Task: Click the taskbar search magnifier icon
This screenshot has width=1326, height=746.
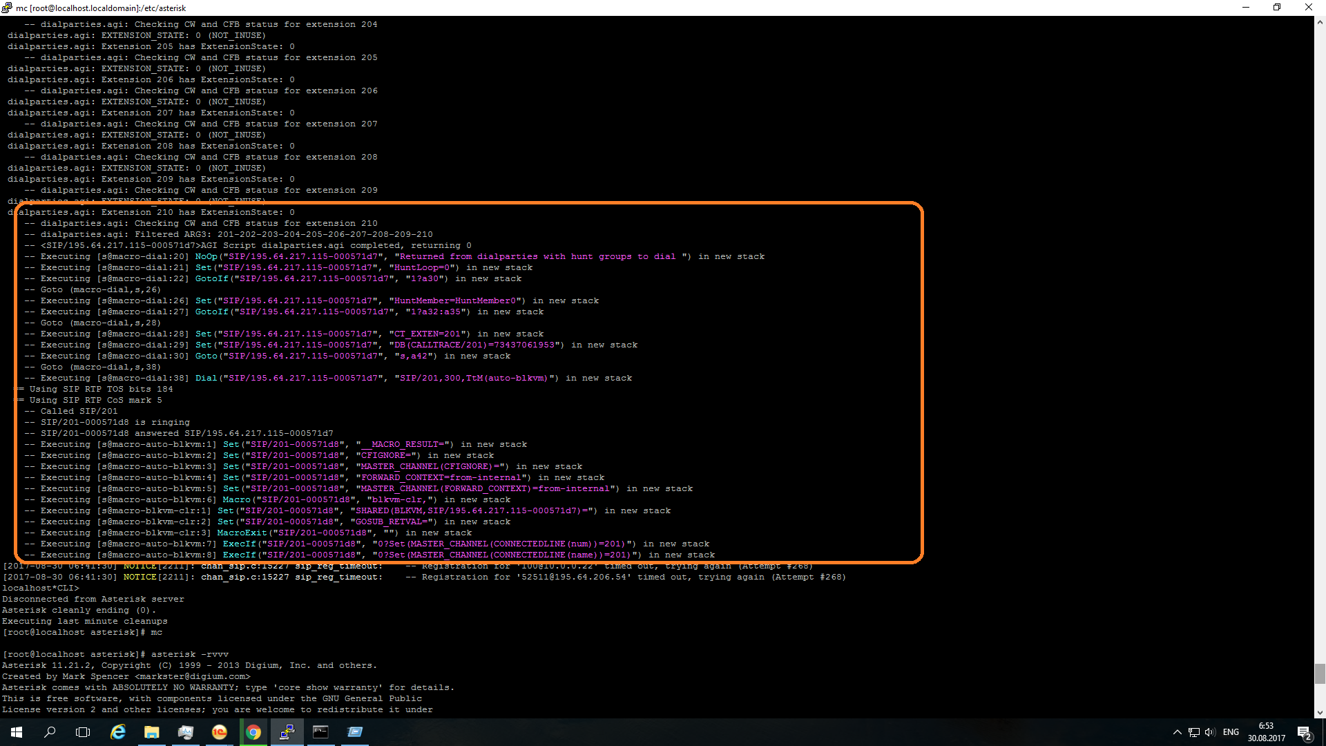Action: (50, 731)
